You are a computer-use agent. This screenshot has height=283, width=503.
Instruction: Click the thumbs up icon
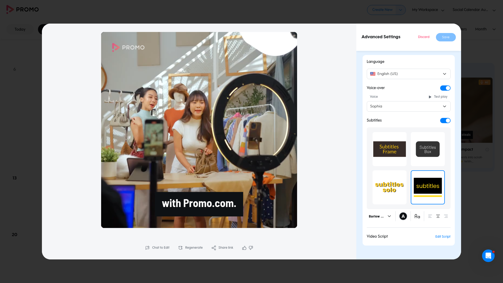[244, 248]
